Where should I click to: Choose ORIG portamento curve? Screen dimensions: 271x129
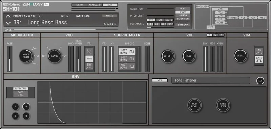(150, 24)
